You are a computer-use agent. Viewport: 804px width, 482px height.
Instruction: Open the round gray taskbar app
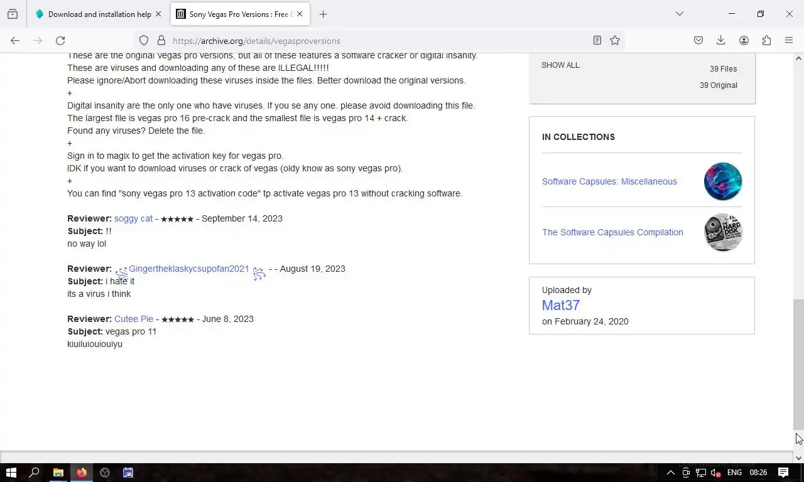[105, 473]
